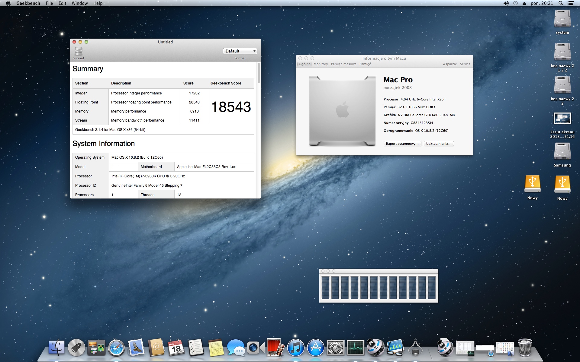Switch to the Pamięć masowa tab
Image resolution: width=580 pixels, height=362 pixels.
click(x=343, y=64)
